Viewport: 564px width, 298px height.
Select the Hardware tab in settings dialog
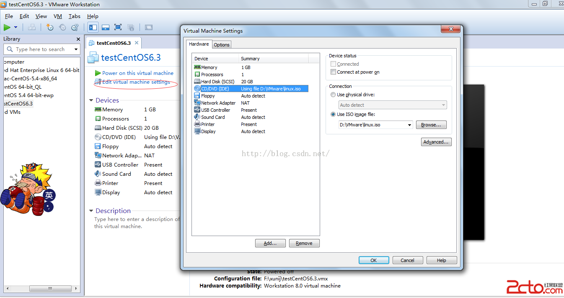tap(199, 44)
